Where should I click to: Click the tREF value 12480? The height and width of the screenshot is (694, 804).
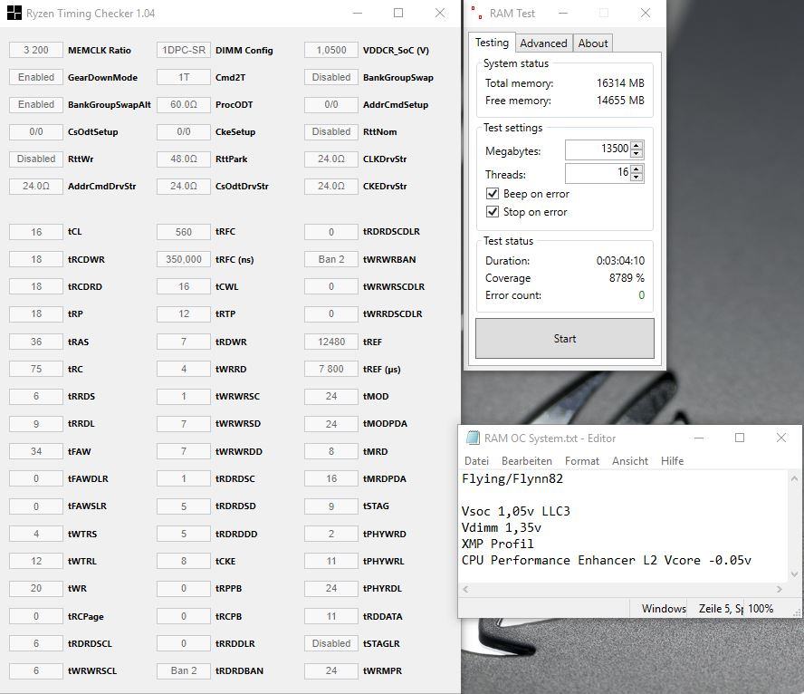pos(331,342)
